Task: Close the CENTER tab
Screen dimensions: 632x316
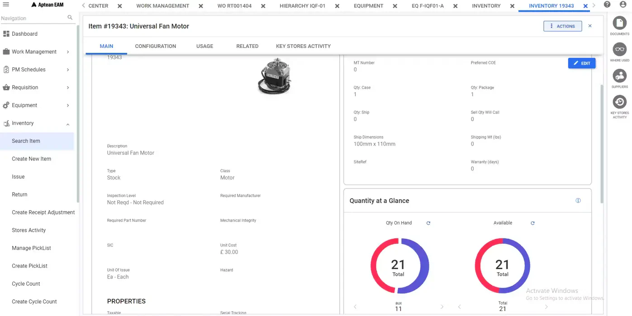Action: coord(119,6)
